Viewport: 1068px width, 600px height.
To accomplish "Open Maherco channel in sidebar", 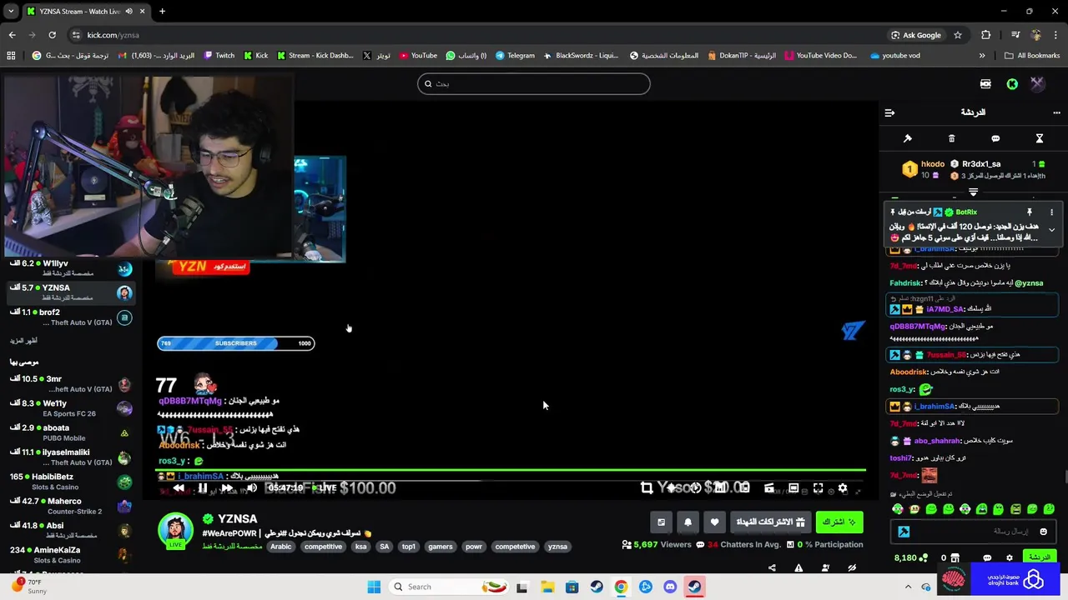I will tap(70, 506).
